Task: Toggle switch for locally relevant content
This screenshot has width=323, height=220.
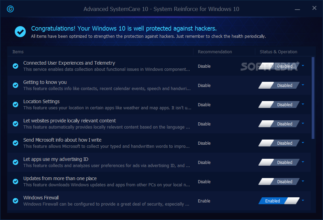Action: tap(279, 124)
